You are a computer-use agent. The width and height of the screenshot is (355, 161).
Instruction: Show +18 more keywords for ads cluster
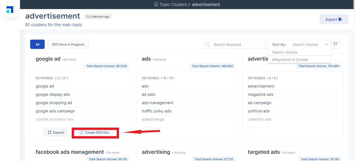pos(159,60)
